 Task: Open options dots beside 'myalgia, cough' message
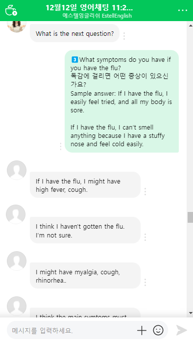[x=145, y=282]
